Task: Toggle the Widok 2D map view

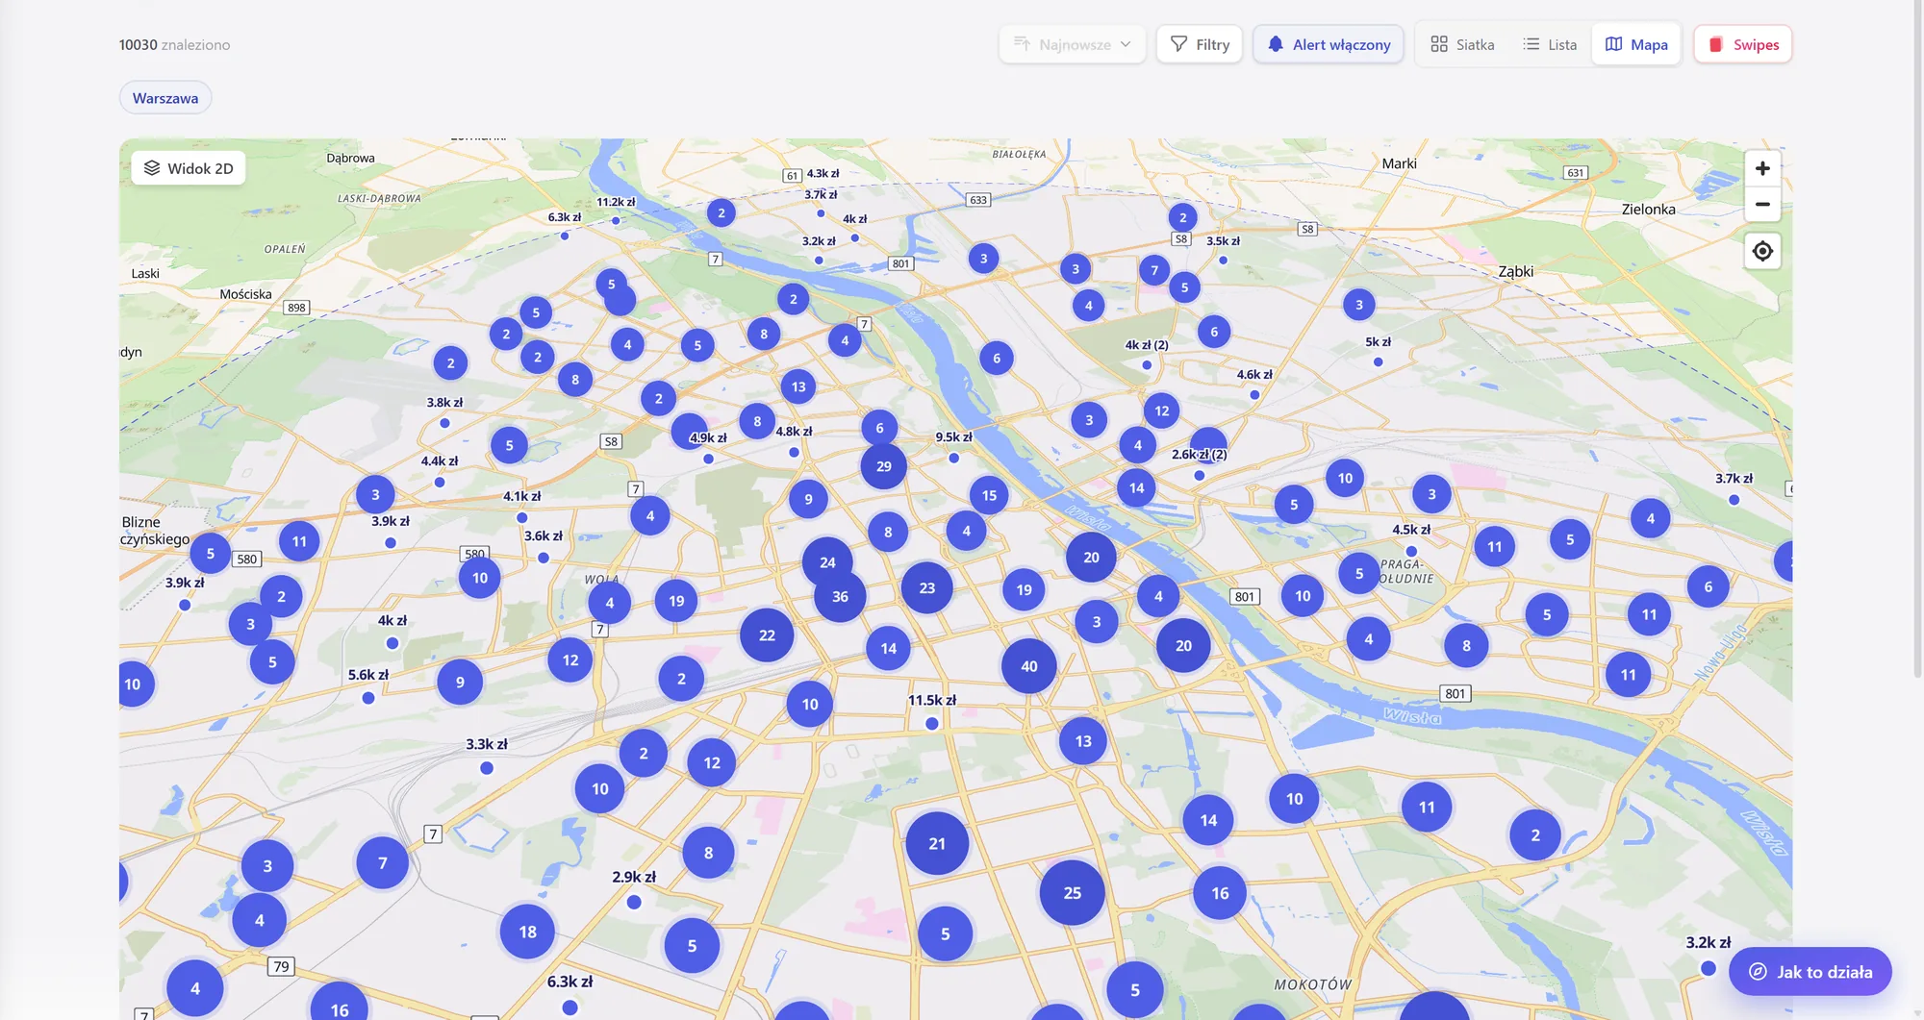Action: pos(189,168)
